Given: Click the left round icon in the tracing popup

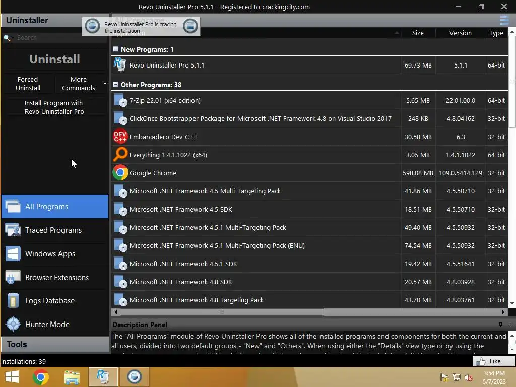Looking at the screenshot, I should [x=93, y=26].
